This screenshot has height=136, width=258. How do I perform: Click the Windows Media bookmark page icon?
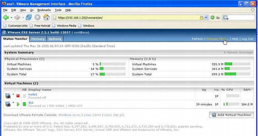54,26
